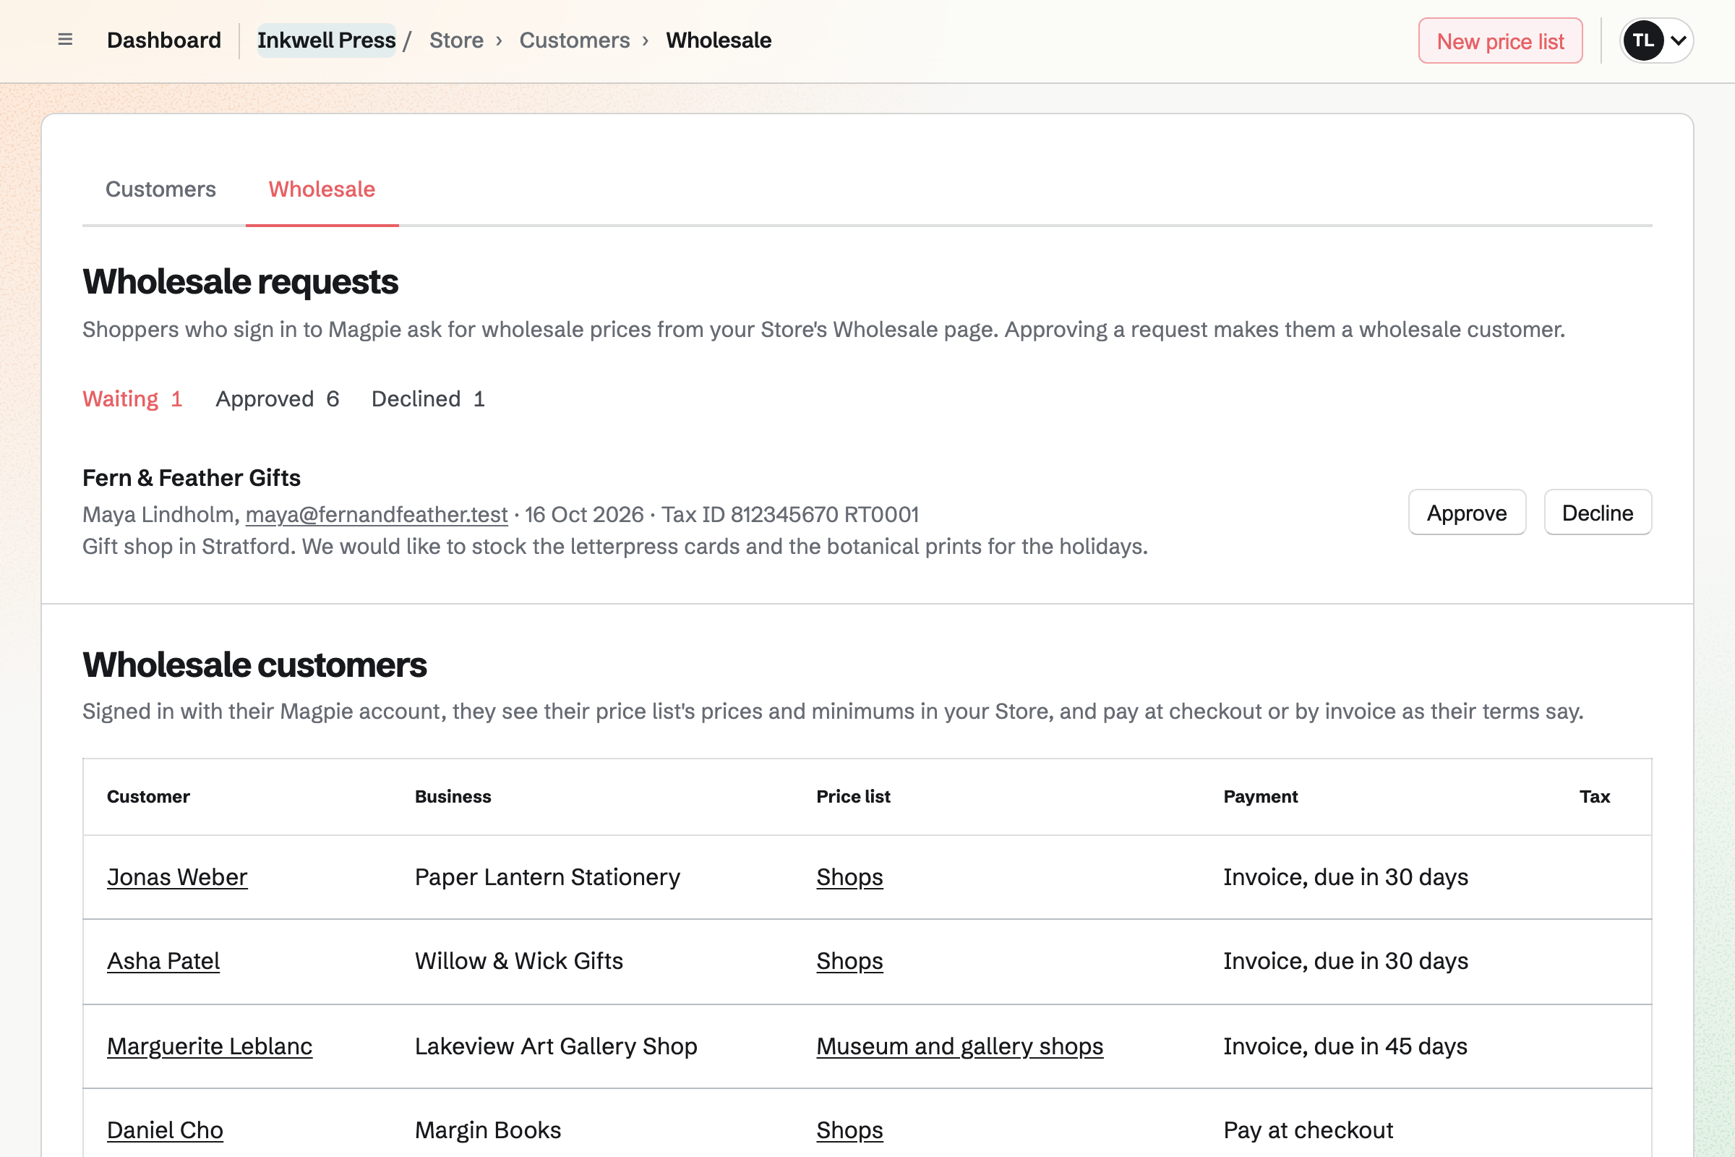This screenshot has height=1157, width=1735.
Task: Open the Inkwell Press workspace link
Action: coord(326,40)
